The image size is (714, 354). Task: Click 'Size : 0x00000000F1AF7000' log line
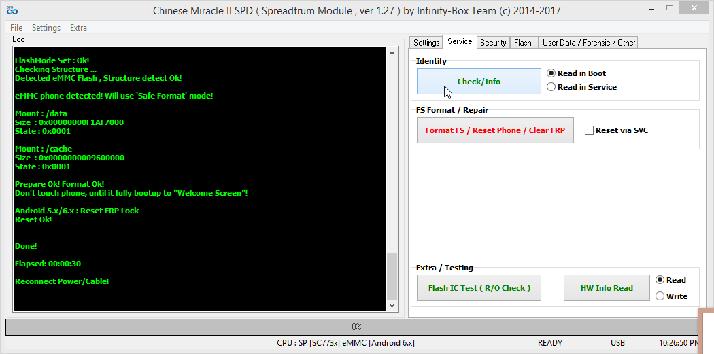pyautogui.click(x=69, y=122)
